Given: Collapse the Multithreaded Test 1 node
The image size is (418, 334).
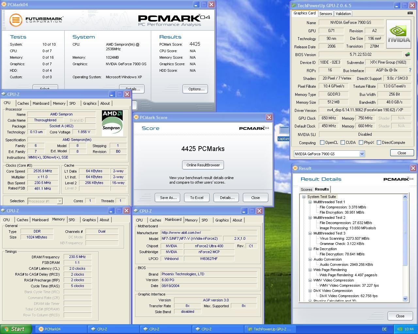Looking at the screenshot, I should pos(310,202).
